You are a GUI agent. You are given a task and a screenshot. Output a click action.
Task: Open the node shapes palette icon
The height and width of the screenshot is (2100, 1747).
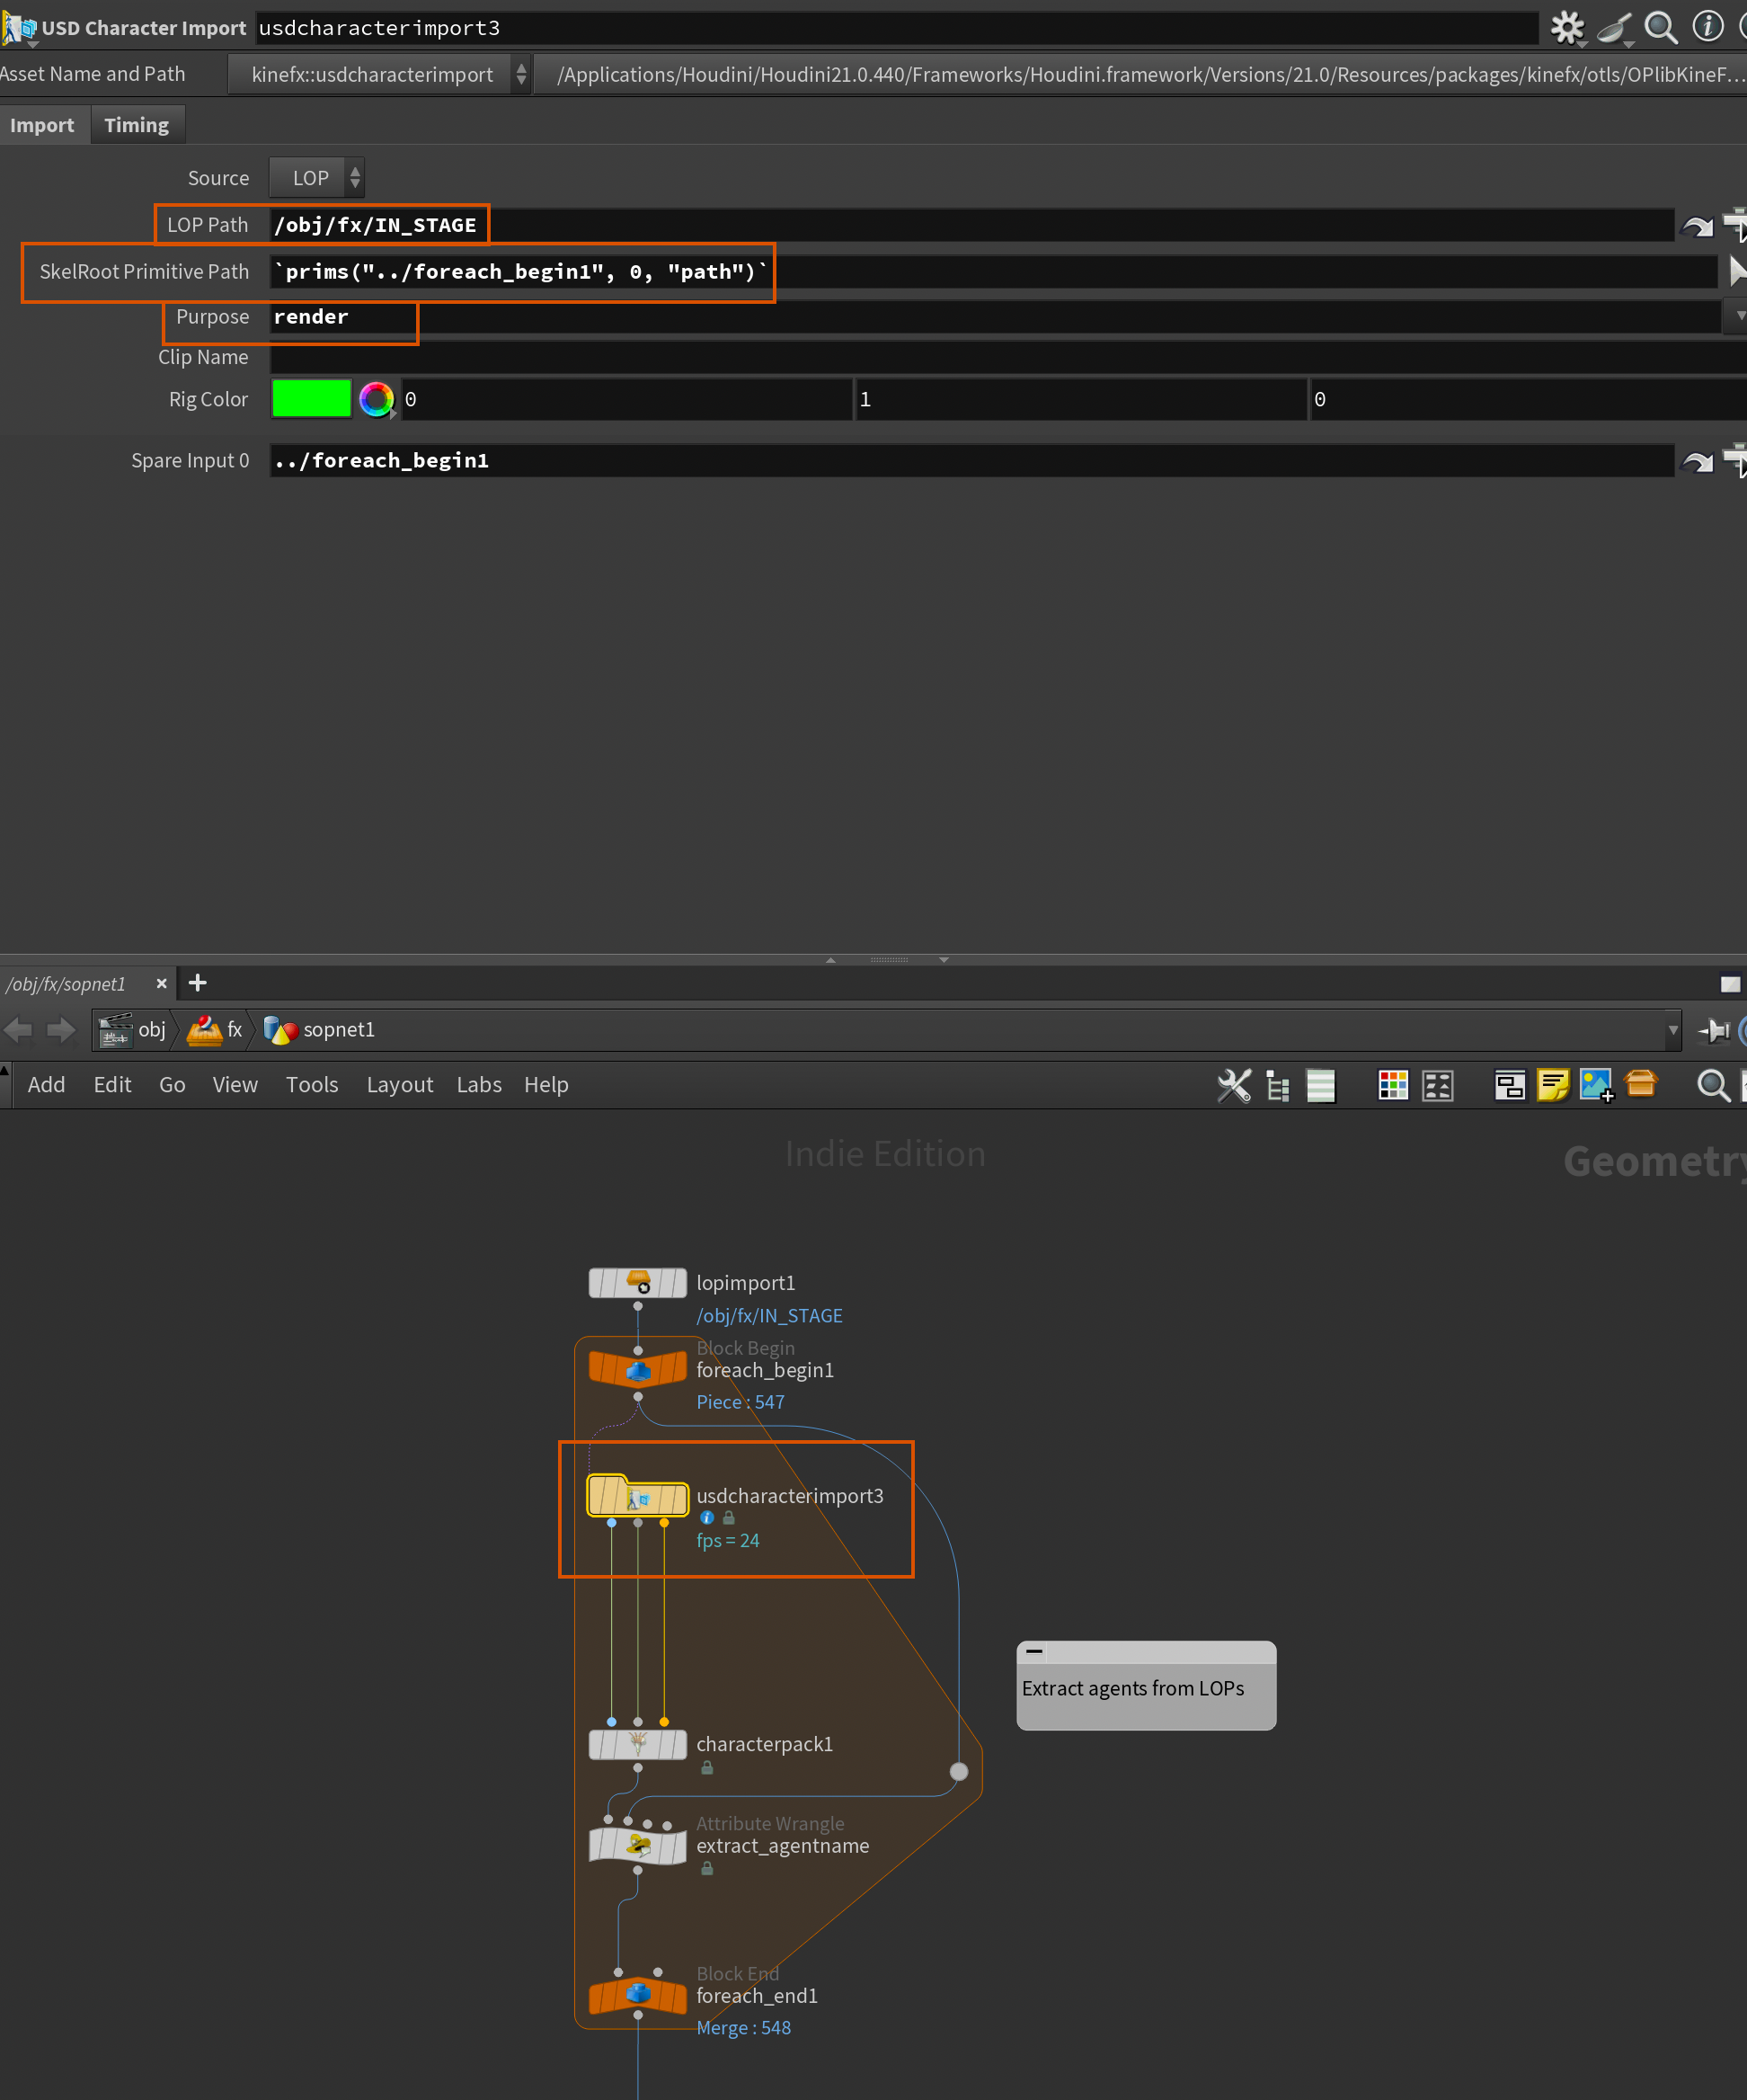pos(1437,1085)
